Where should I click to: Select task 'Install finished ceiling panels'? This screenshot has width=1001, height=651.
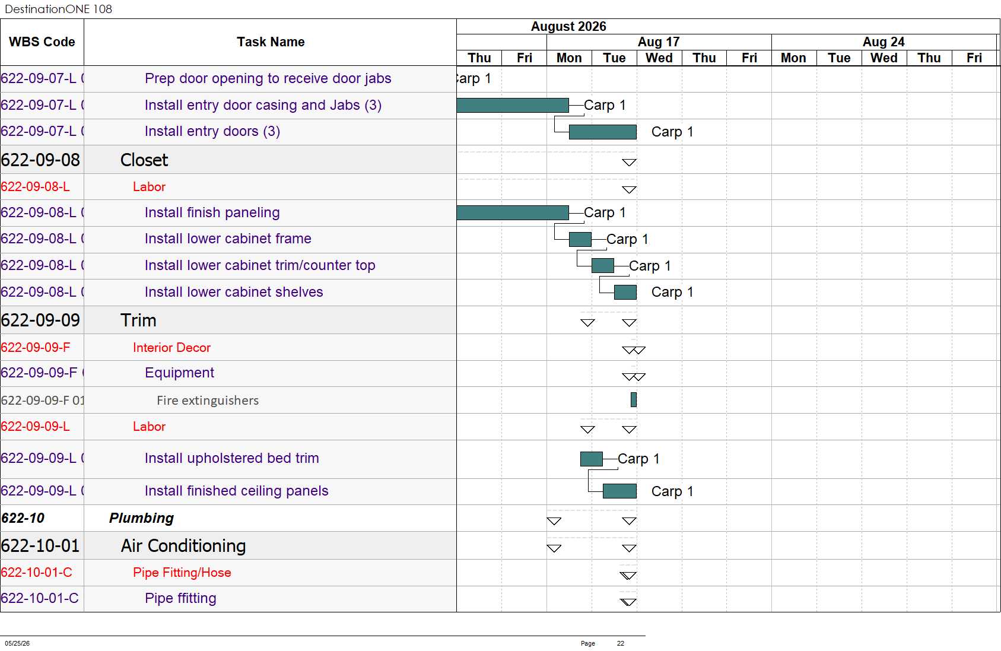[x=237, y=491]
